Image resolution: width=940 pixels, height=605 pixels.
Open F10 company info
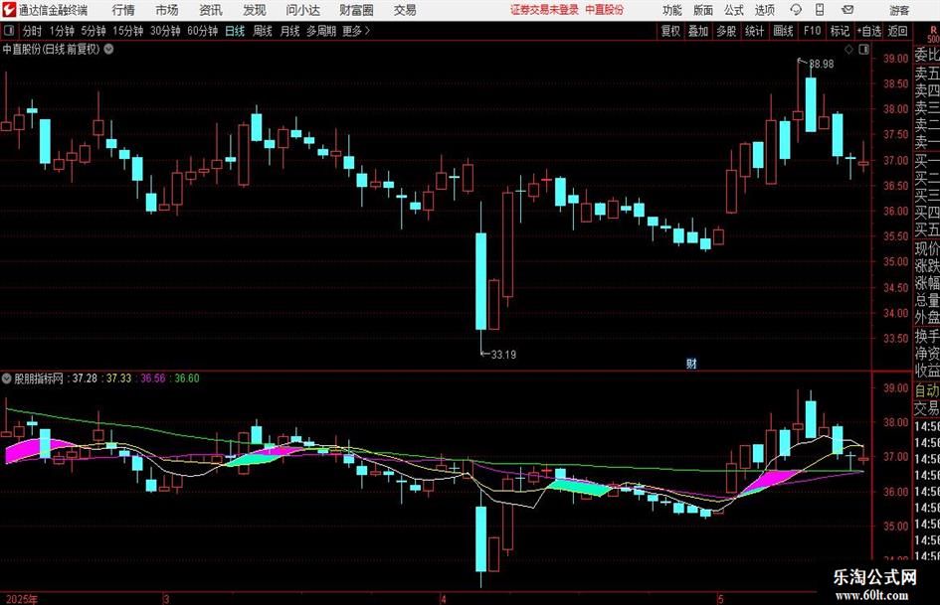[812, 31]
